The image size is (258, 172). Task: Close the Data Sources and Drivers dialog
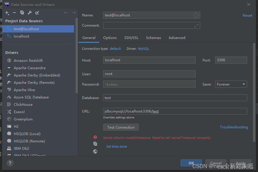pos(249,5)
